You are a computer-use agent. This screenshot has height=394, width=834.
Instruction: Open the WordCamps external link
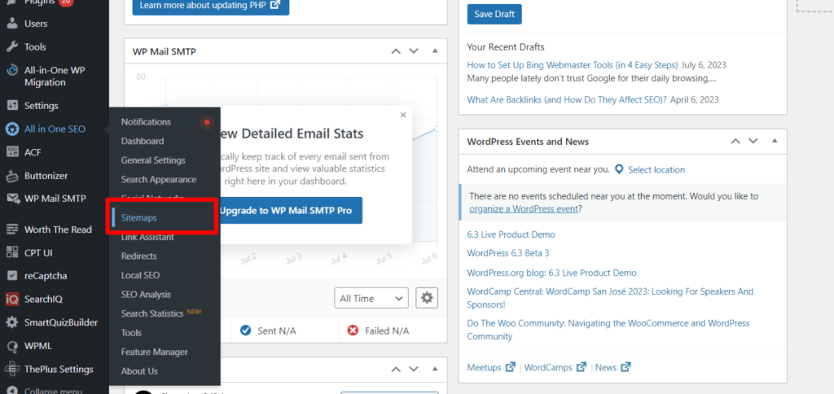click(555, 367)
